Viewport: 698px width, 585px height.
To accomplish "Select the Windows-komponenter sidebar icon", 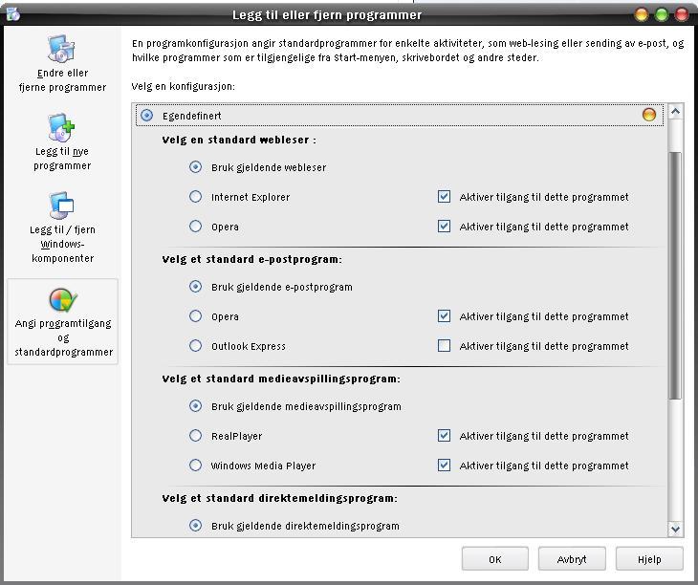I will click(x=61, y=206).
